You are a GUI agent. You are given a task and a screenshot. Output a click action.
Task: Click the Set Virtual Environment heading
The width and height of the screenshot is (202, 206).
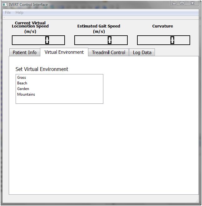(42, 69)
